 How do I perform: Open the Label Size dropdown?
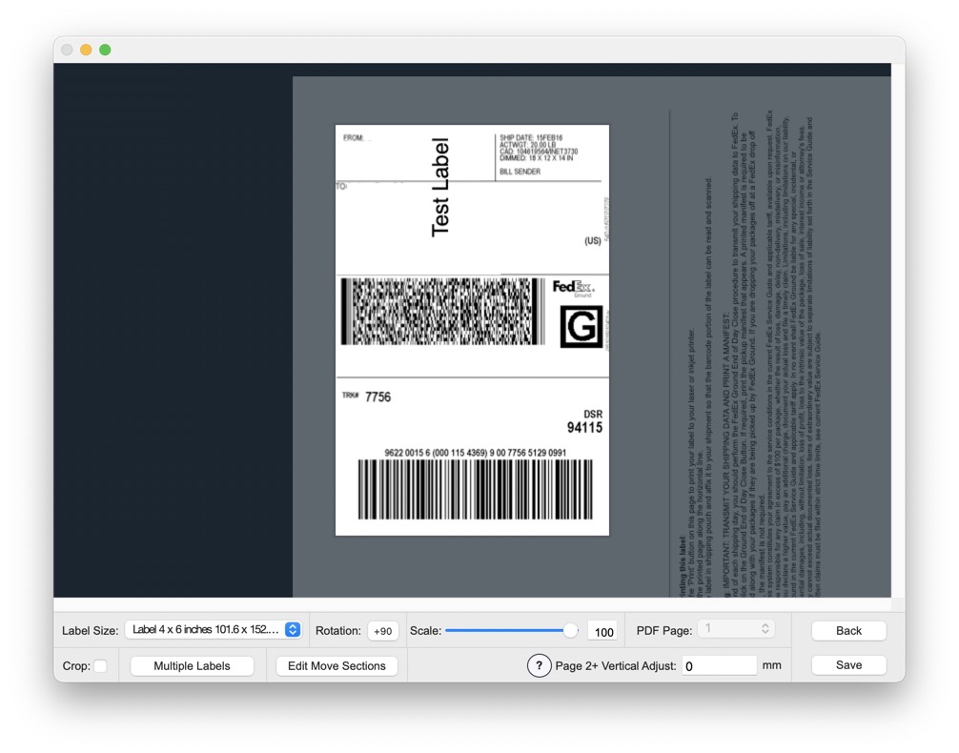pyautogui.click(x=214, y=630)
